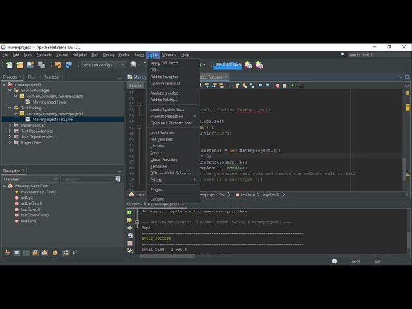This screenshot has height=309, width=412.
Task: Click the Save All toolbar icon
Action: tap(41, 65)
